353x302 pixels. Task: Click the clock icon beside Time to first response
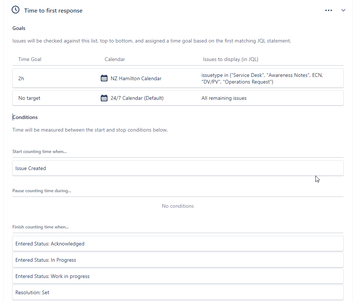pos(16,10)
